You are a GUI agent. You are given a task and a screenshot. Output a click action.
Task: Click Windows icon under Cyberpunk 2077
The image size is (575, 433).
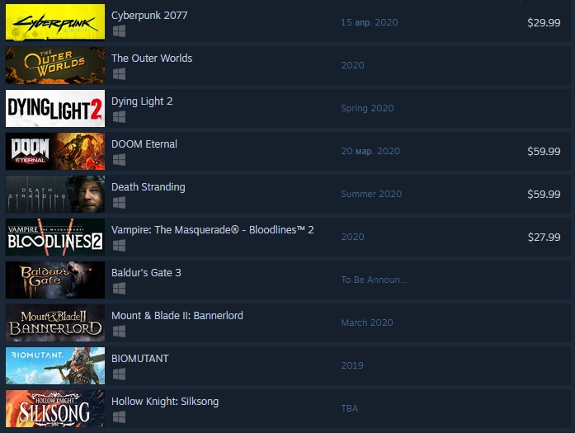(119, 31)
